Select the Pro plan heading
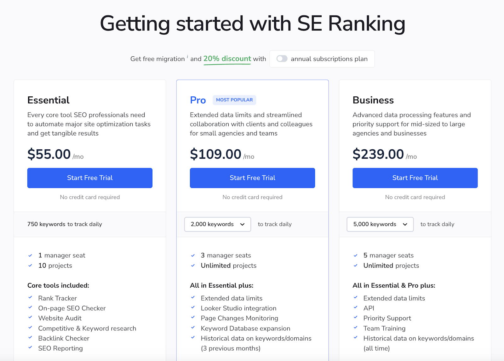This screenshot has width=504, height=361. pos(198,100)
